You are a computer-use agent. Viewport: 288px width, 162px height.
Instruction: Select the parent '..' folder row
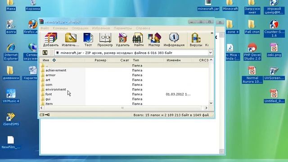[125, 65]
